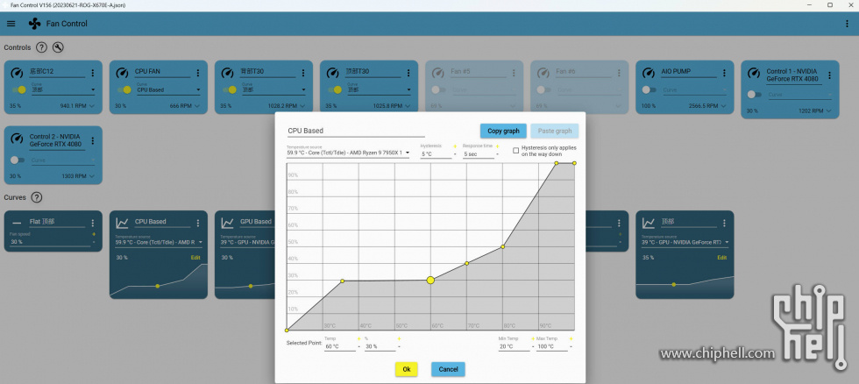
Task: Click the Min Temp field showing 20 °C
Action: [514, 346]
